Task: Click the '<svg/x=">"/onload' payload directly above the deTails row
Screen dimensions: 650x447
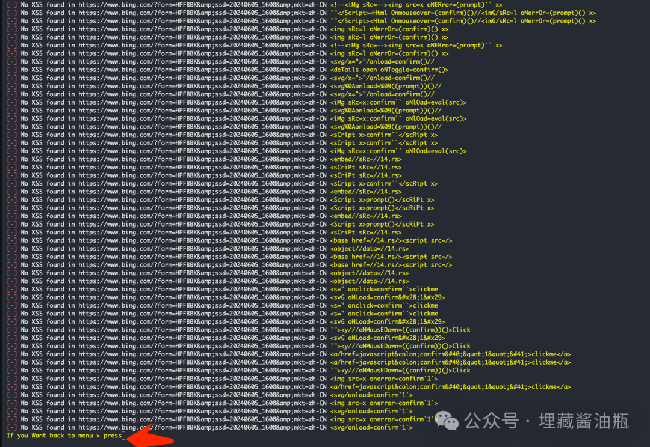Action: [x=382, y=61]
